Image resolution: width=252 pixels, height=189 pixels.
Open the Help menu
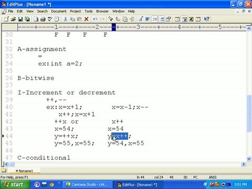[131, 11]
